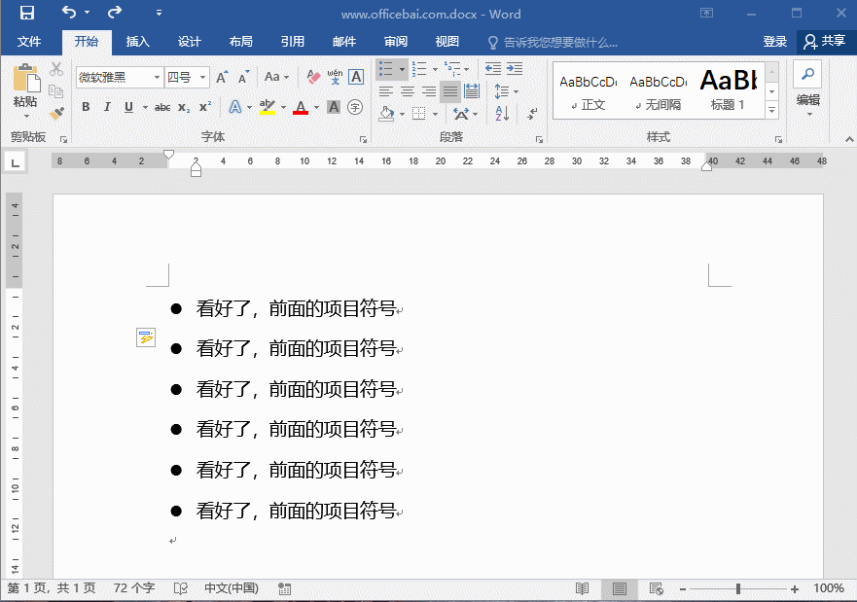The height and width of the screenshot is (602, 857).
Task: Apply distributed alignment icon
Action: click(x=472, y=91)
